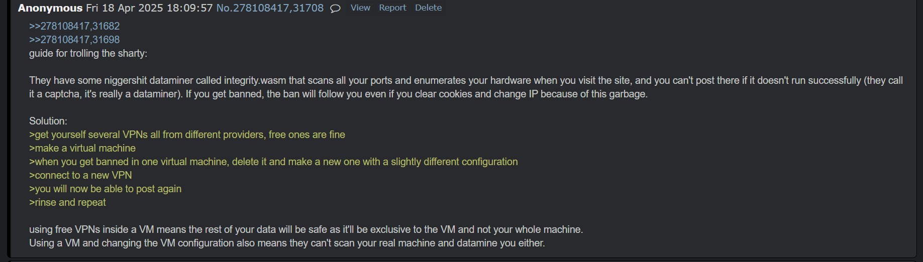Screen dimensions: 923x262
Task: Click the word 'integrity.wasm' in the post
Action: (x=255, y=80)
